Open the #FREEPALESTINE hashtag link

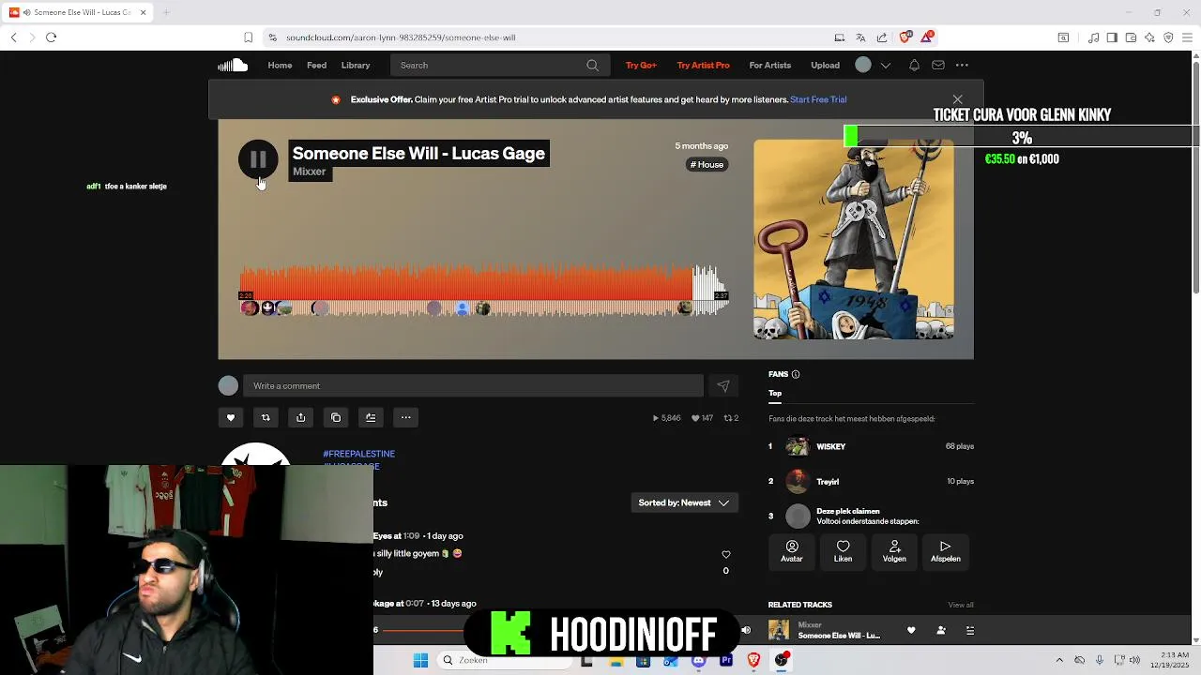pyautogui.click(x=358, y=454)
